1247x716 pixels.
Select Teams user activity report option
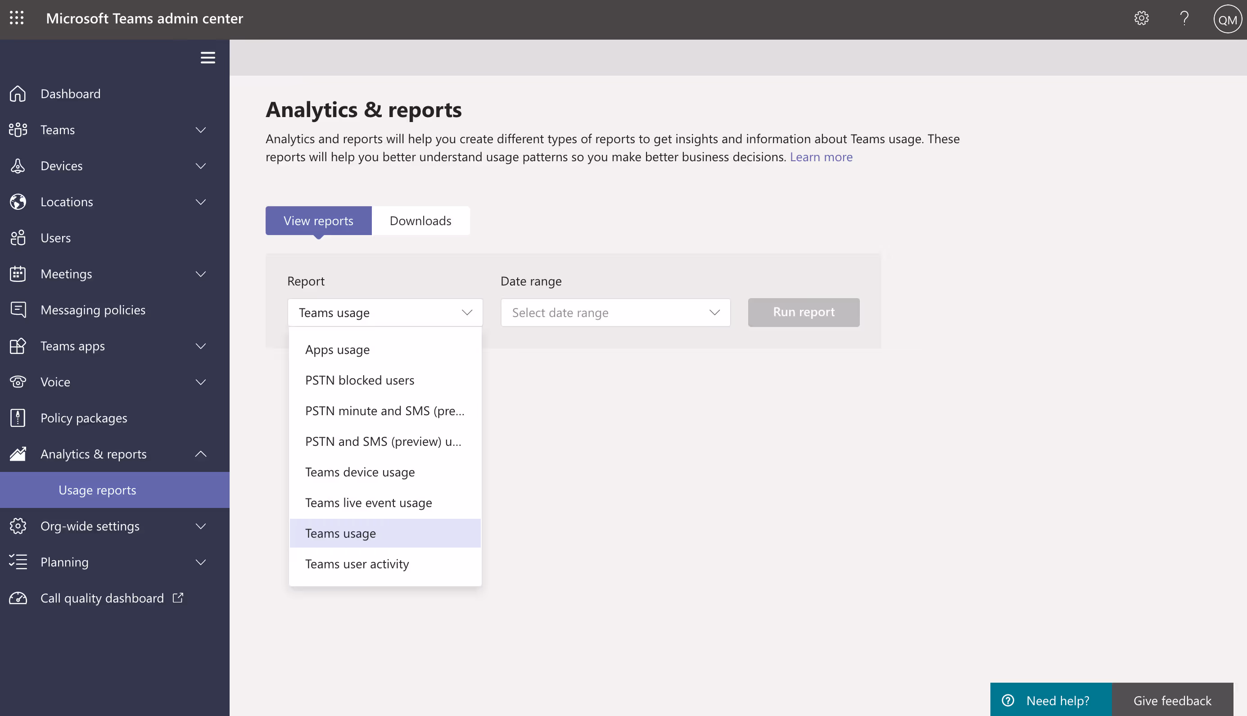tap(357, 563)
